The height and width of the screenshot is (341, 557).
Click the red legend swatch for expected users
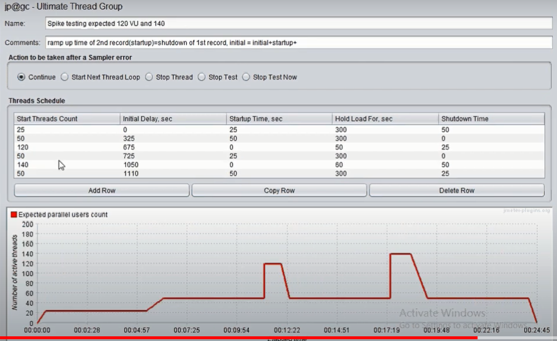coord(14,214)
